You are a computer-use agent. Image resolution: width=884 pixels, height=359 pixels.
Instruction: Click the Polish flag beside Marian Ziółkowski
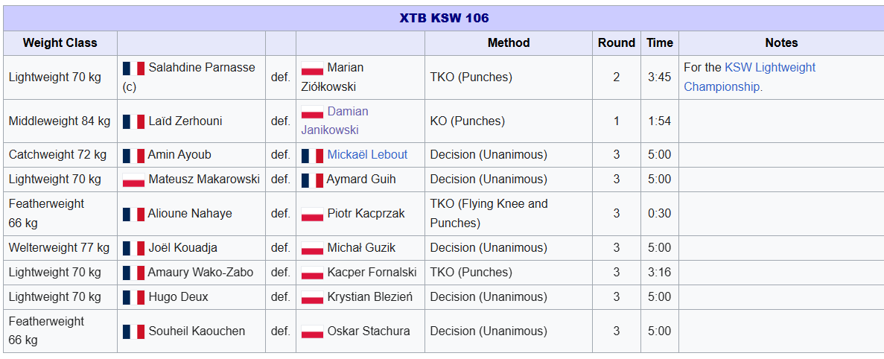click(x=312, y=69)
